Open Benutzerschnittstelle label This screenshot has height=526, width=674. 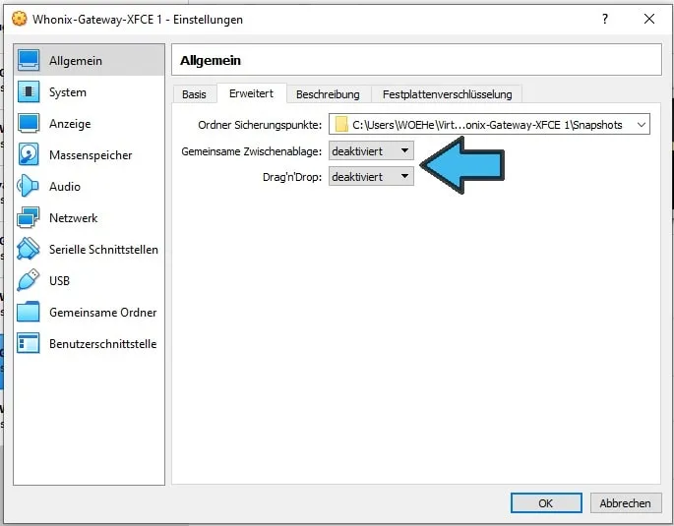click(x=102, y=344)
